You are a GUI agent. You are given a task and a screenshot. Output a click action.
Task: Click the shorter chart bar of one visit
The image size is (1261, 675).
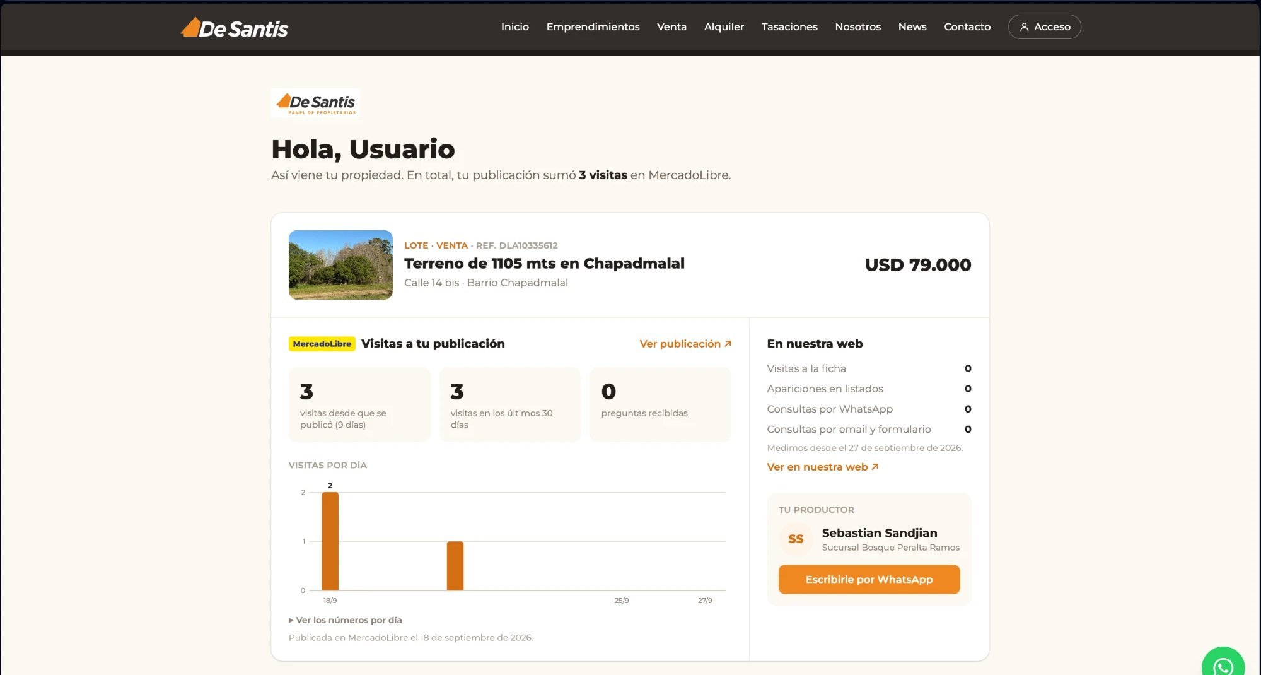[455, 566]
